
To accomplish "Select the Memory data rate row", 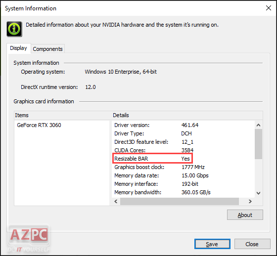I will pyautogui.click(x=184, y=175).
